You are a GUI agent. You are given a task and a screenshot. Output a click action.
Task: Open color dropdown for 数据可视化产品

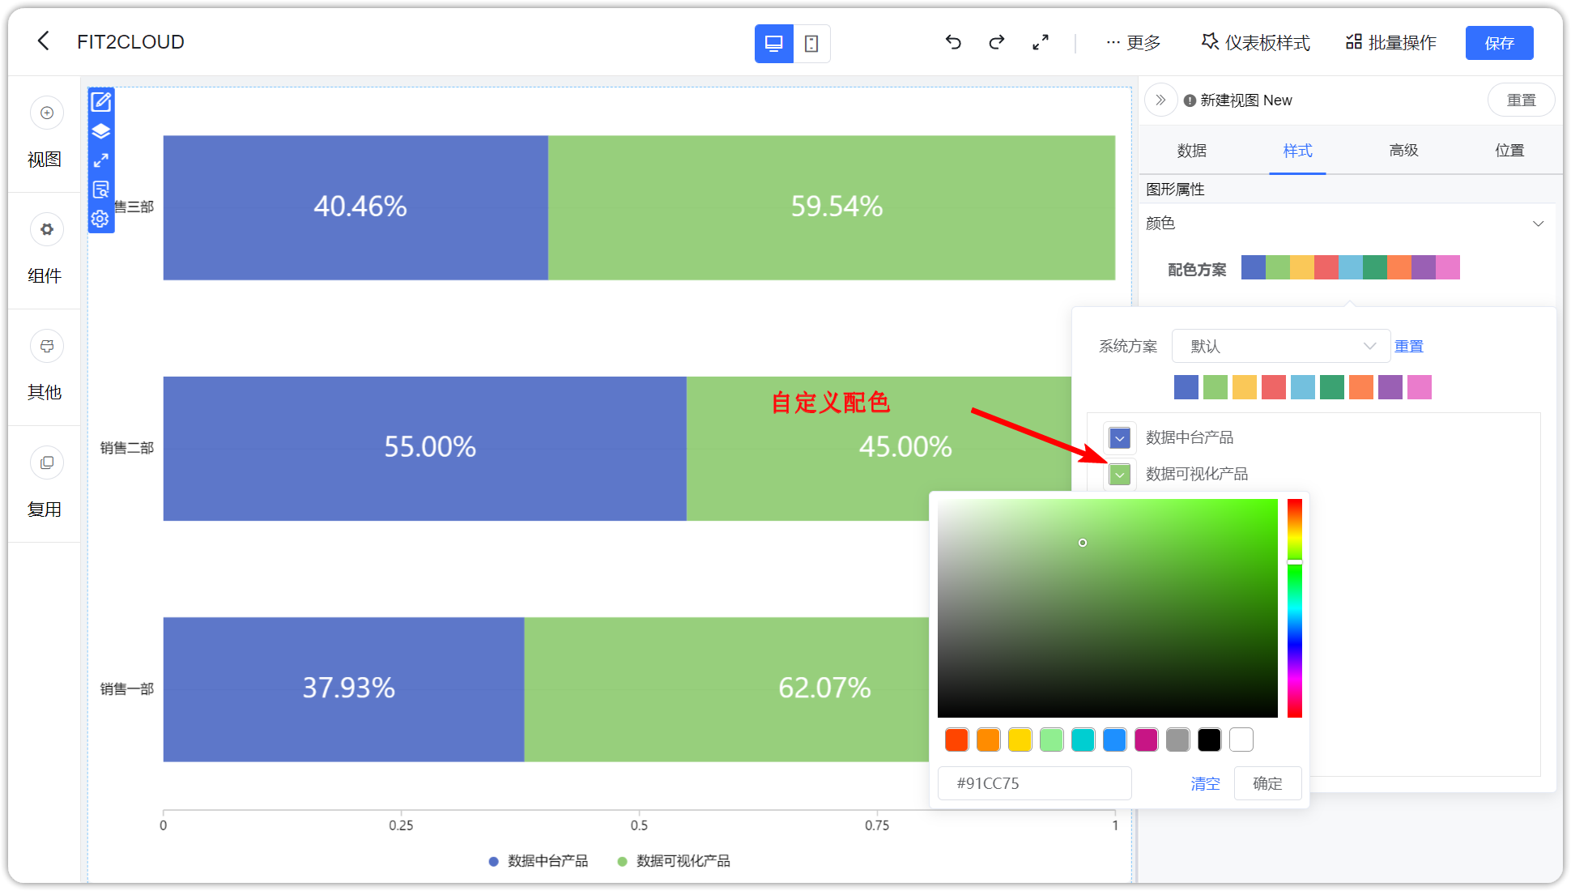(x=1120, y=475)
